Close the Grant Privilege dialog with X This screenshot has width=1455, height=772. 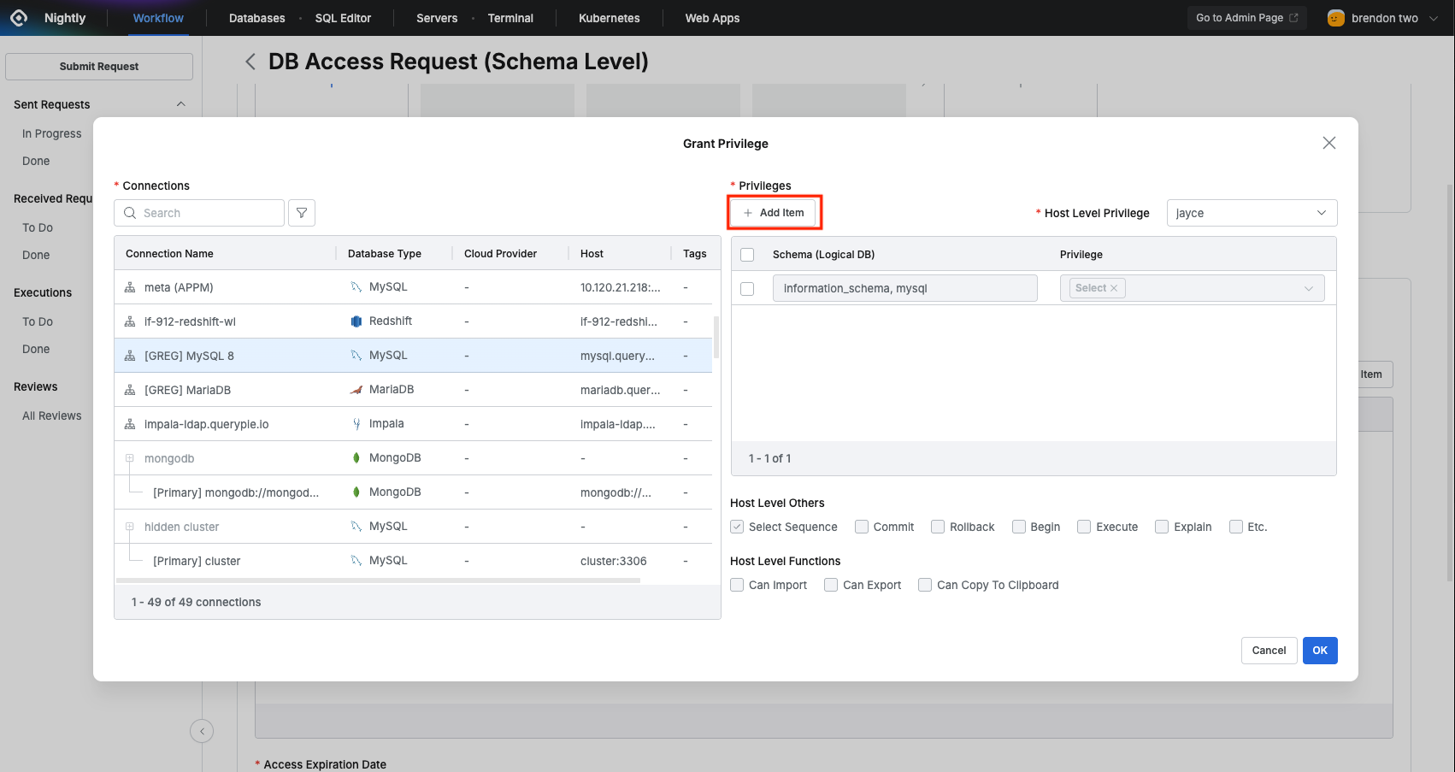coord(1328,143)
